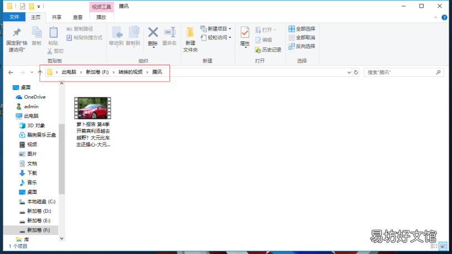Viewport: 452px width, 254px height.
Task: Open the 音乐 folder in sidebar
Action: pyautogui.click(x=28, y=183)
